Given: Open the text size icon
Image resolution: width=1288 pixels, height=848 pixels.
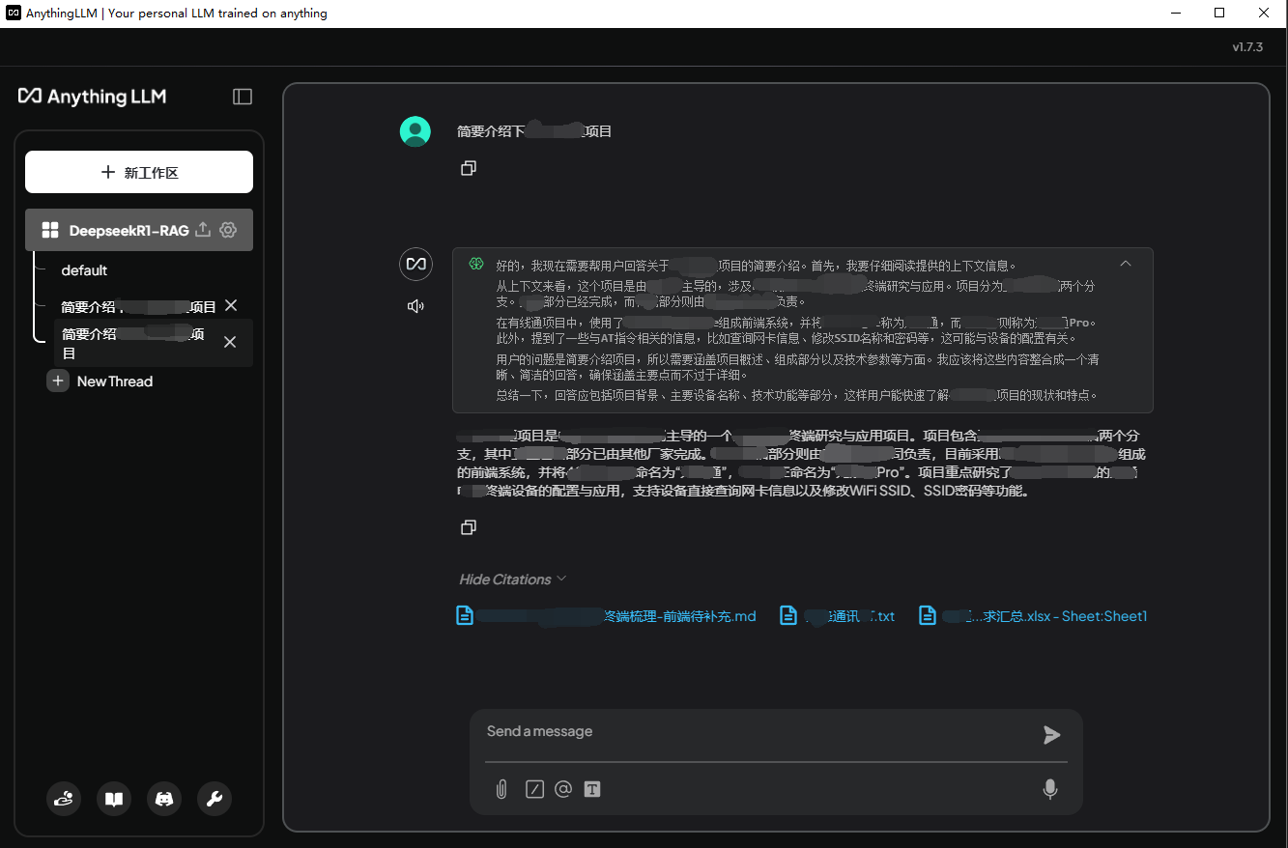Looking at the screenshot, I should point(592,789).
